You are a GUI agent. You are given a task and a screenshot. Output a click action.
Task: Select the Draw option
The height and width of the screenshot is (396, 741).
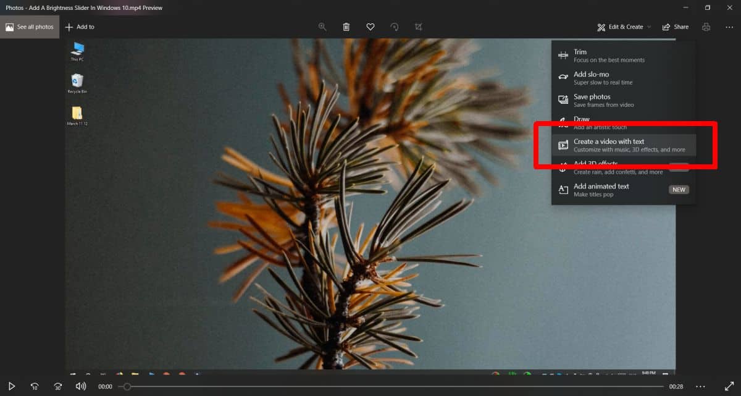(x=624, y=122)
